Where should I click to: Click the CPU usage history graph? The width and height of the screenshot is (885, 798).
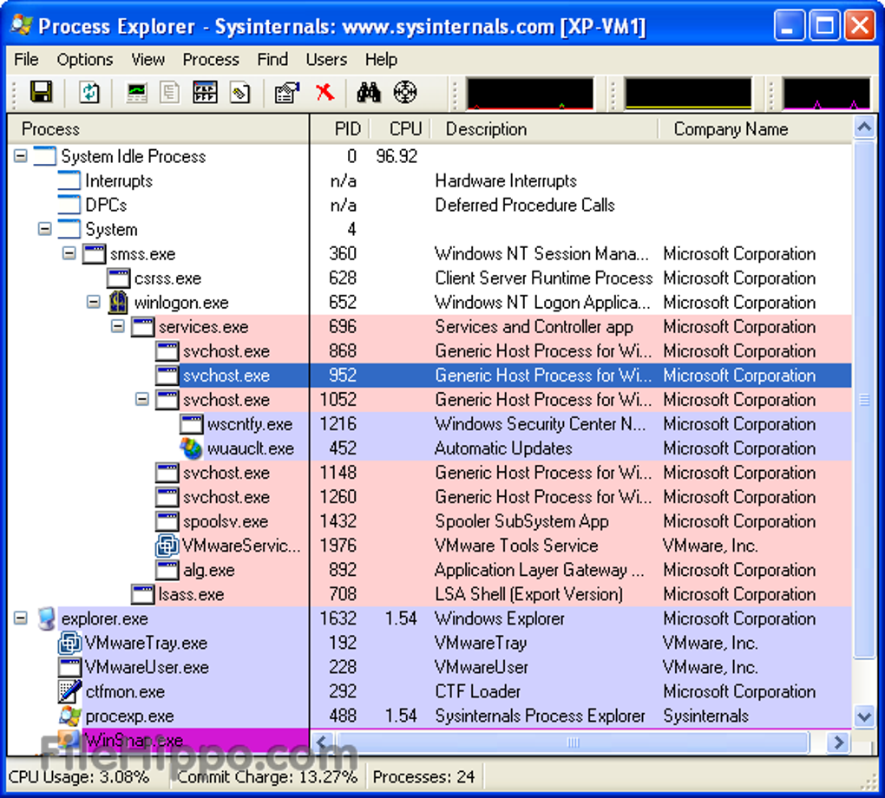(530, 94)
